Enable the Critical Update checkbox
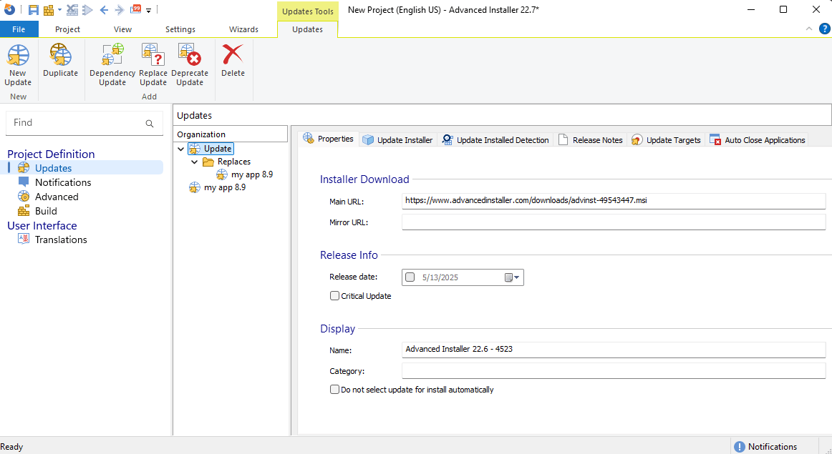832x454 pixels. [334, 295]
